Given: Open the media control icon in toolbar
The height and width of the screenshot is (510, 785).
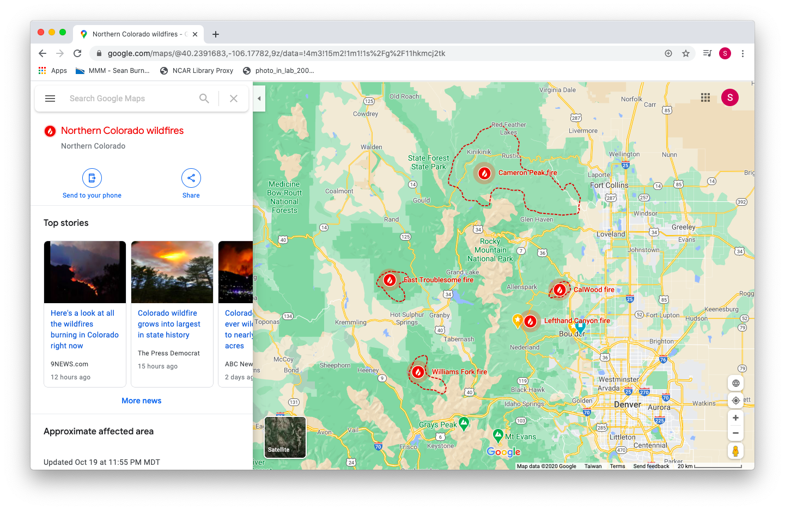Looking at the screenshot, I should [707, 53].
